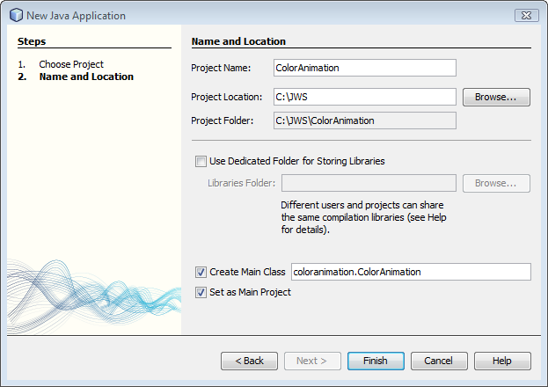Click the Next button

[312, 361]
